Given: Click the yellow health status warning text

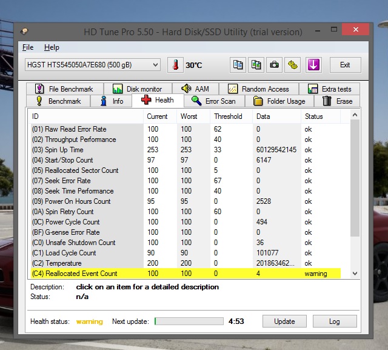Looking at the screenshot, I should click(x=89, y=321).
